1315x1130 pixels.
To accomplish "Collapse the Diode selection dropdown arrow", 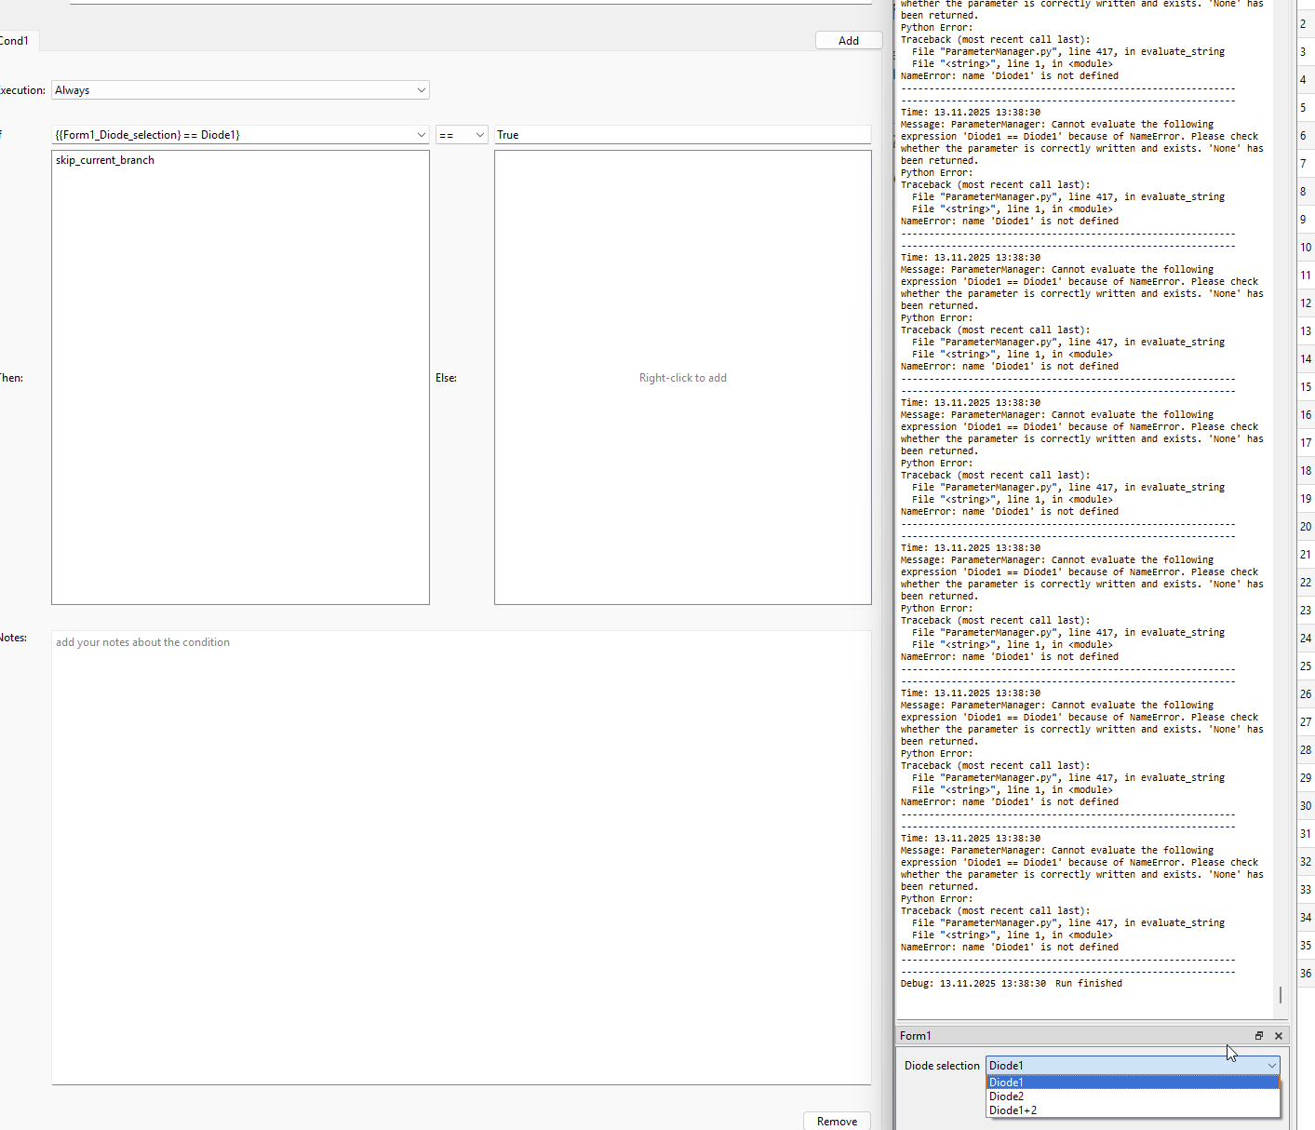I will 1271,1066.
